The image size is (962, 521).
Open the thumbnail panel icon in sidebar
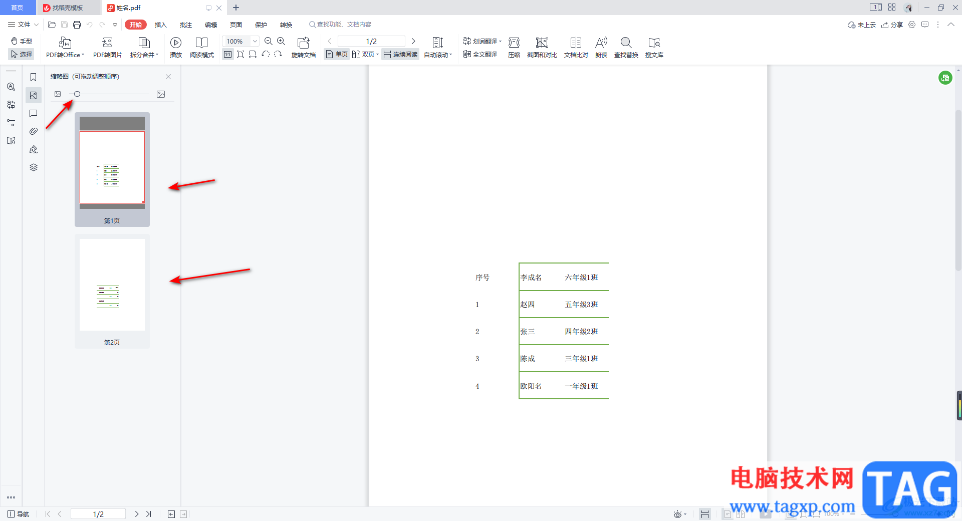coord(34,95)
